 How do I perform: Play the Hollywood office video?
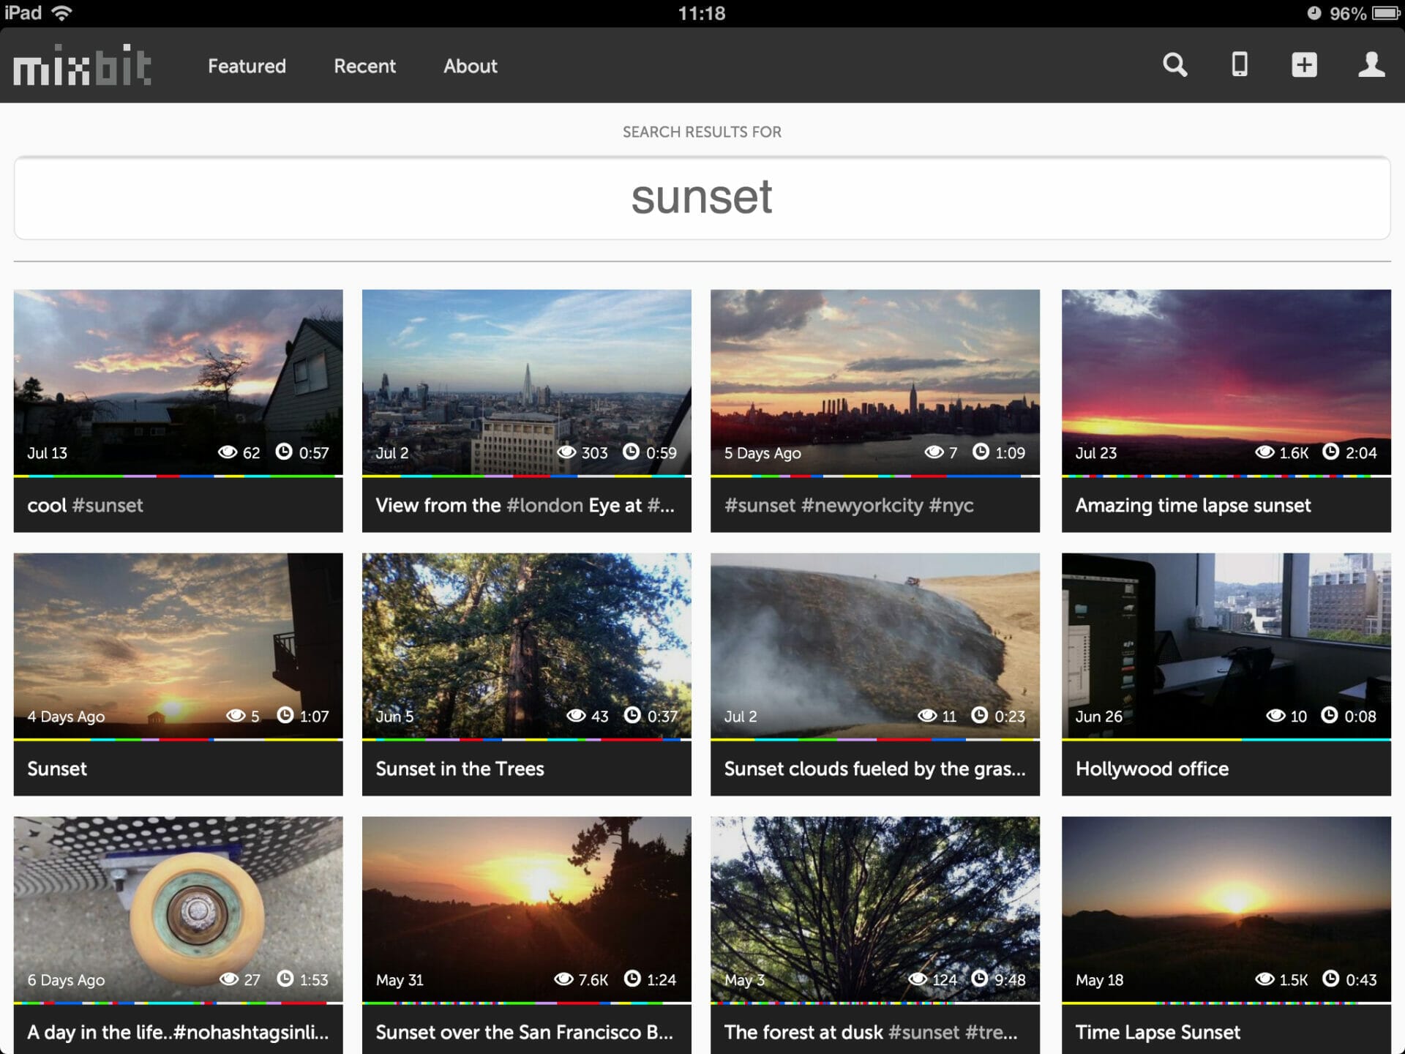click(1224, 644)
